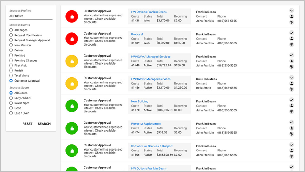Select the All Scores radio option
Image resolution: width=305 pixels, height=172 pixels.
11,93
